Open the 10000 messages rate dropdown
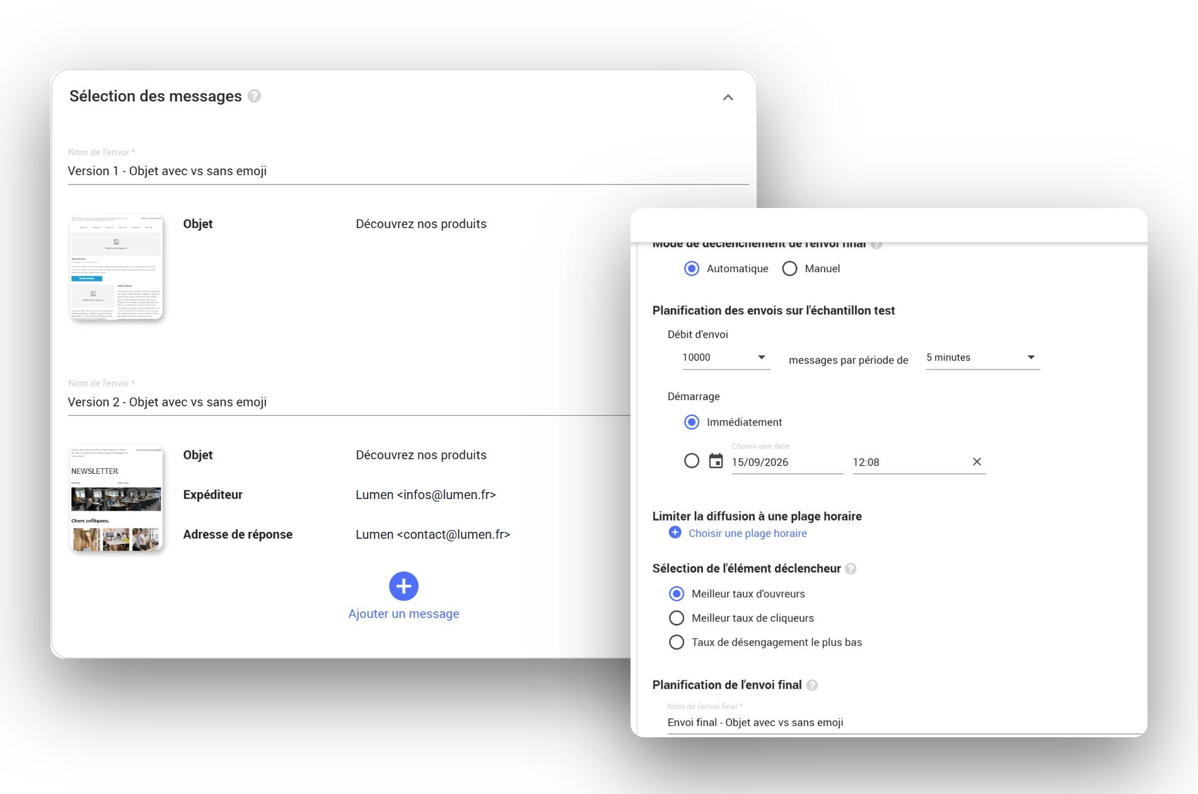Image resolution: width=1198 pixels, height=794 pixels. pyautogui.click(x=726, y=358)
